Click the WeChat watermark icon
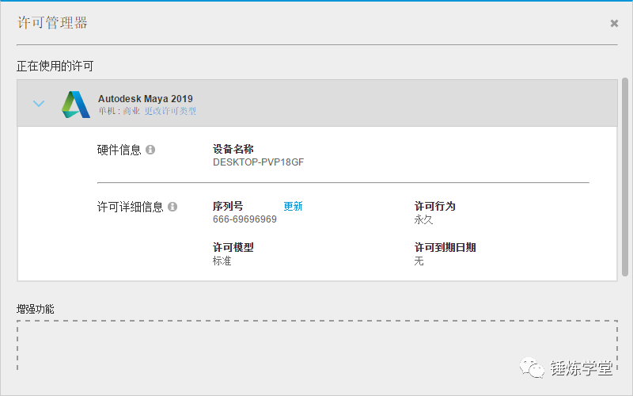The image size is (633, 396). (x=526, y=368)
